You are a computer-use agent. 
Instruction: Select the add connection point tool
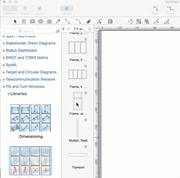click(x=156, y=21)
